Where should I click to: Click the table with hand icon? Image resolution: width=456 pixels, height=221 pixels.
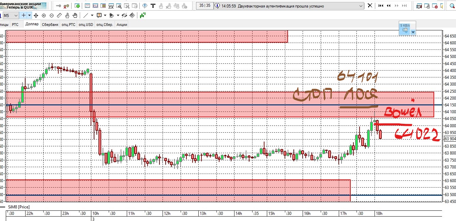[x=427, y=6]
